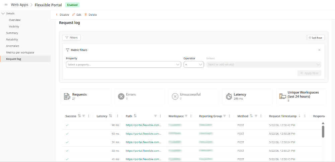This screenshot has height=162, width=335.
Task: Click the Filters button
Action: (x=71, y=37)
